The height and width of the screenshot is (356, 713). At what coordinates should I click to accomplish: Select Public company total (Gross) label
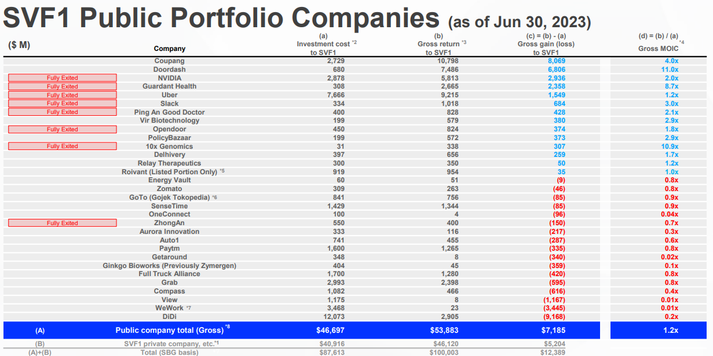coord(170,330)
